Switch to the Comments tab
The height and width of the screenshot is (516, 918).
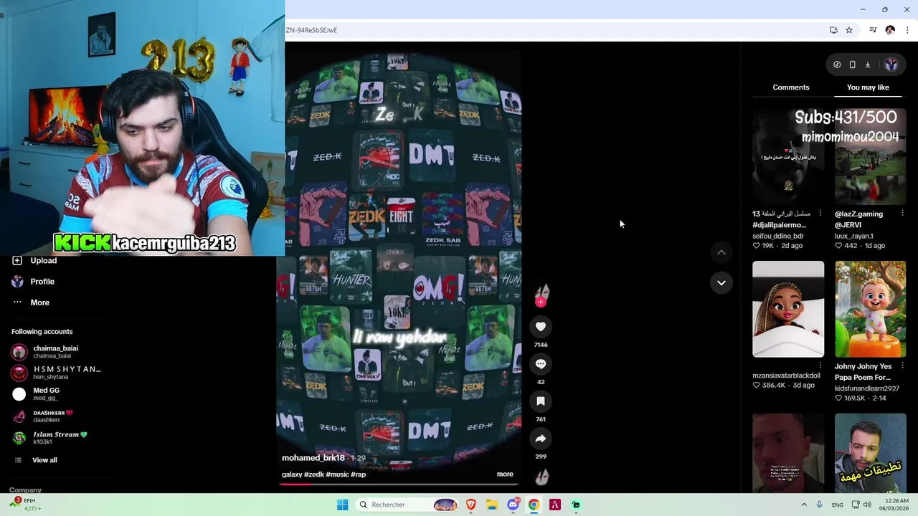791,87
